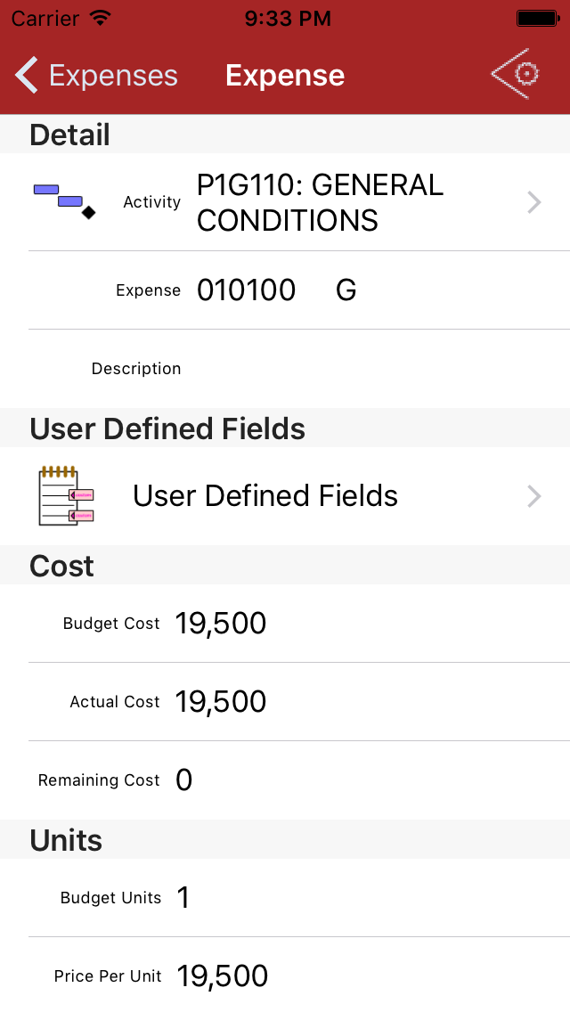Tap the back chevron arrow icon

tap(27, 76)
